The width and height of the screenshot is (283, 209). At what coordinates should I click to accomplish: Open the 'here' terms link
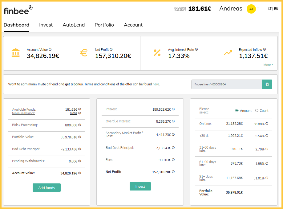pos(156,84)
